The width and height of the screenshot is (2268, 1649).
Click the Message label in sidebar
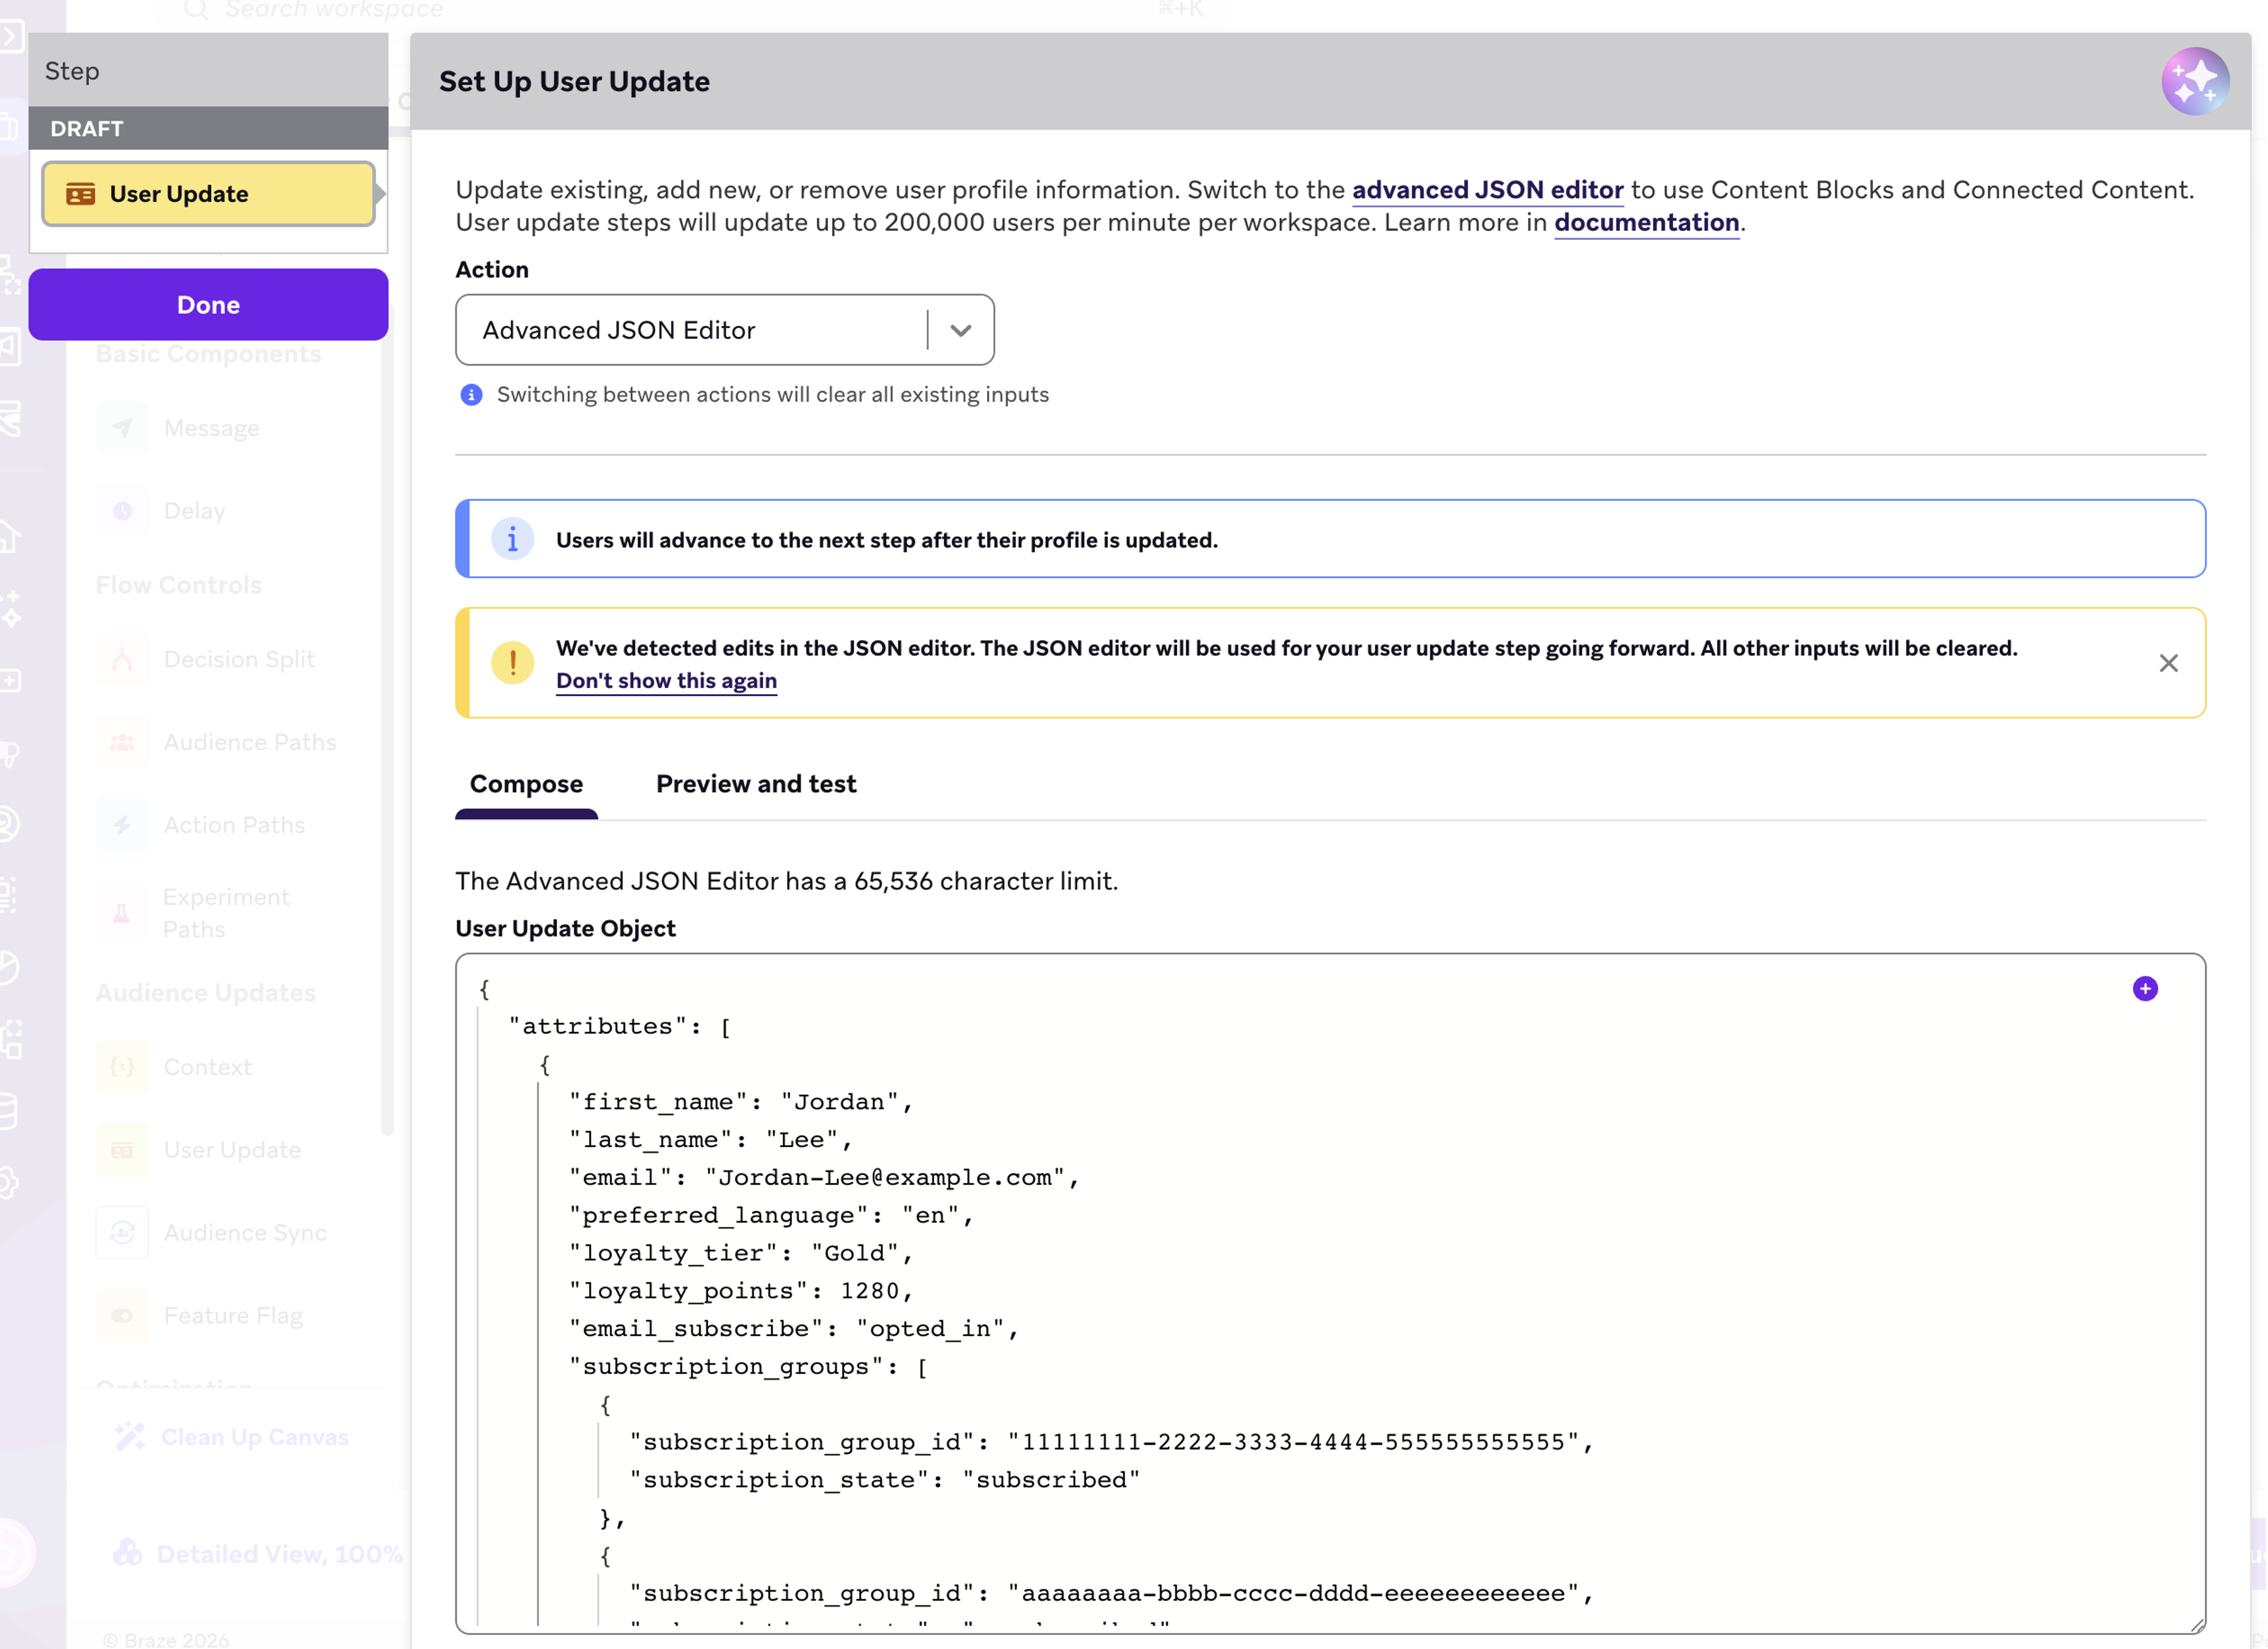point(211,428)
